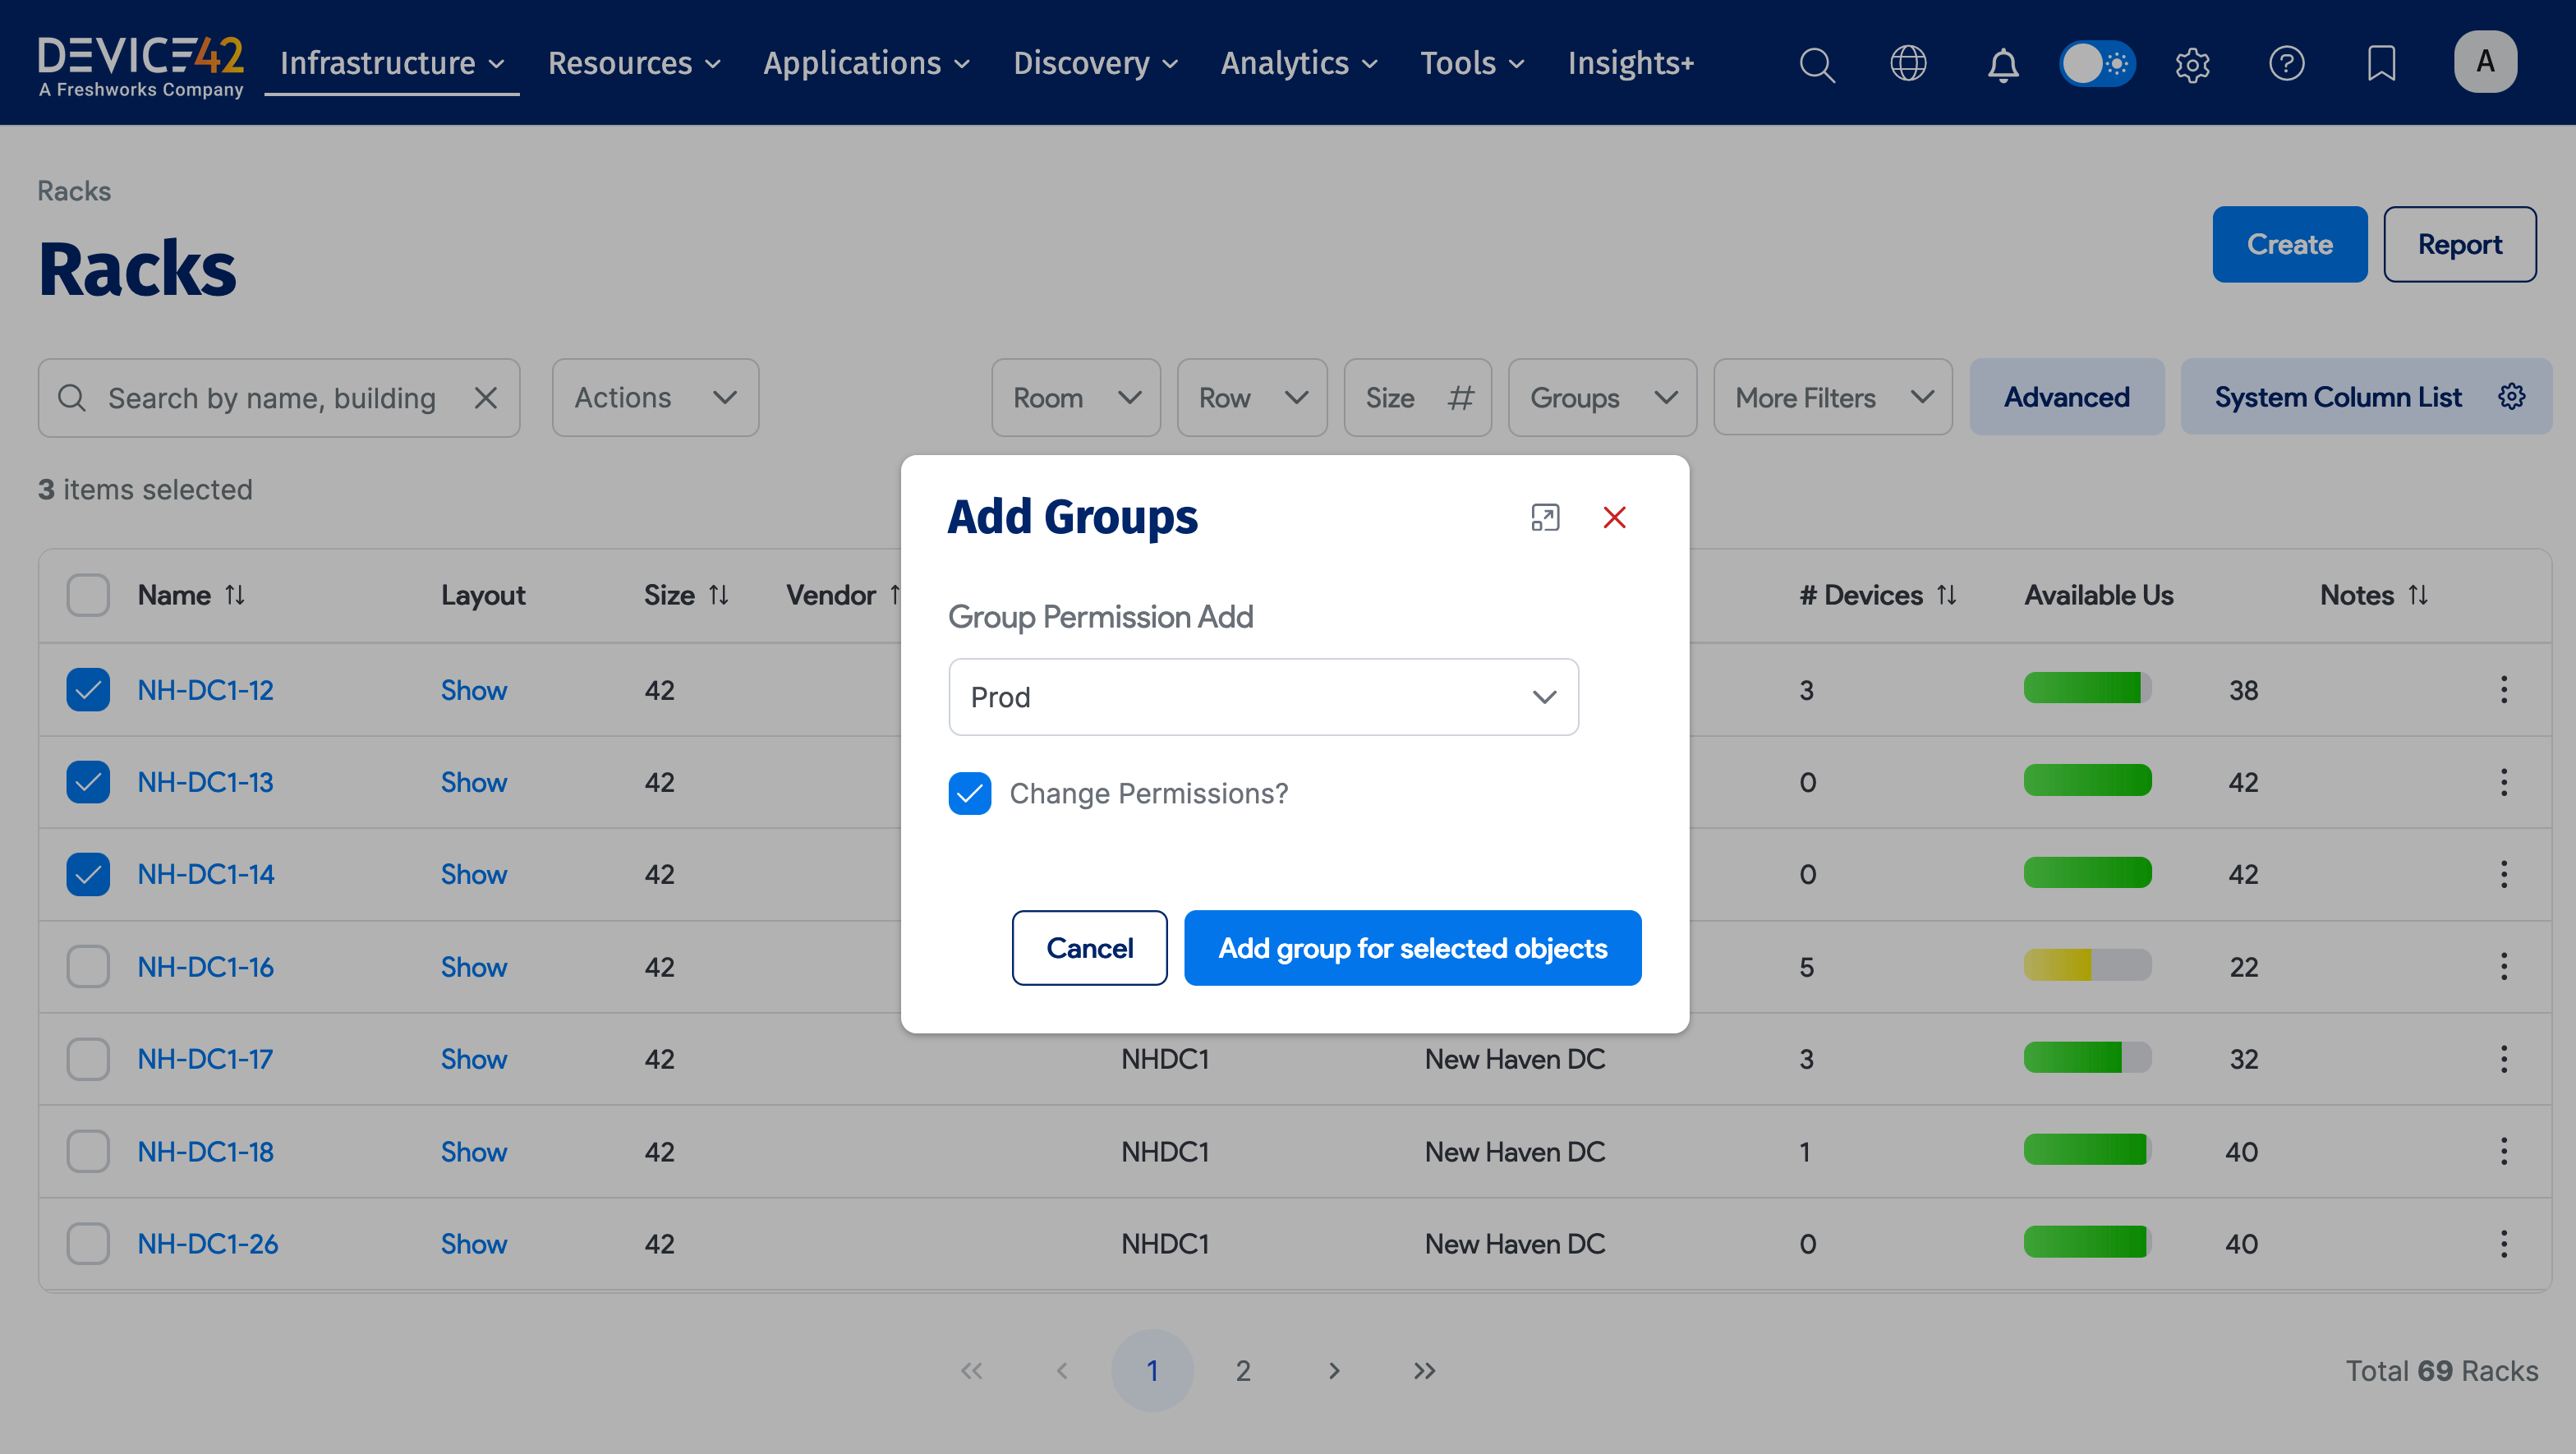The height and width of the screenshot is (1454, 2576).
Task: Click Add group for selected objects
Action: [1412, 948]
